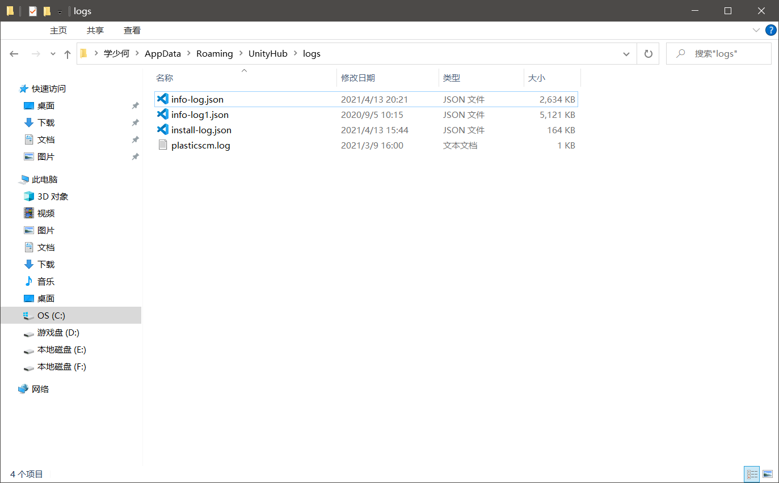Viewport: 779px width, 483px height.
Task: Expand the address bar history dropdown
Action: 626,54
